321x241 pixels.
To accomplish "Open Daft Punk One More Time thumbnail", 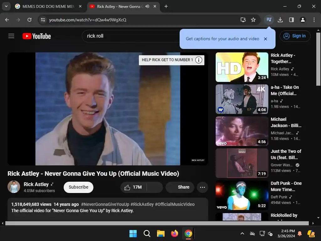I will tap(242, 195).
